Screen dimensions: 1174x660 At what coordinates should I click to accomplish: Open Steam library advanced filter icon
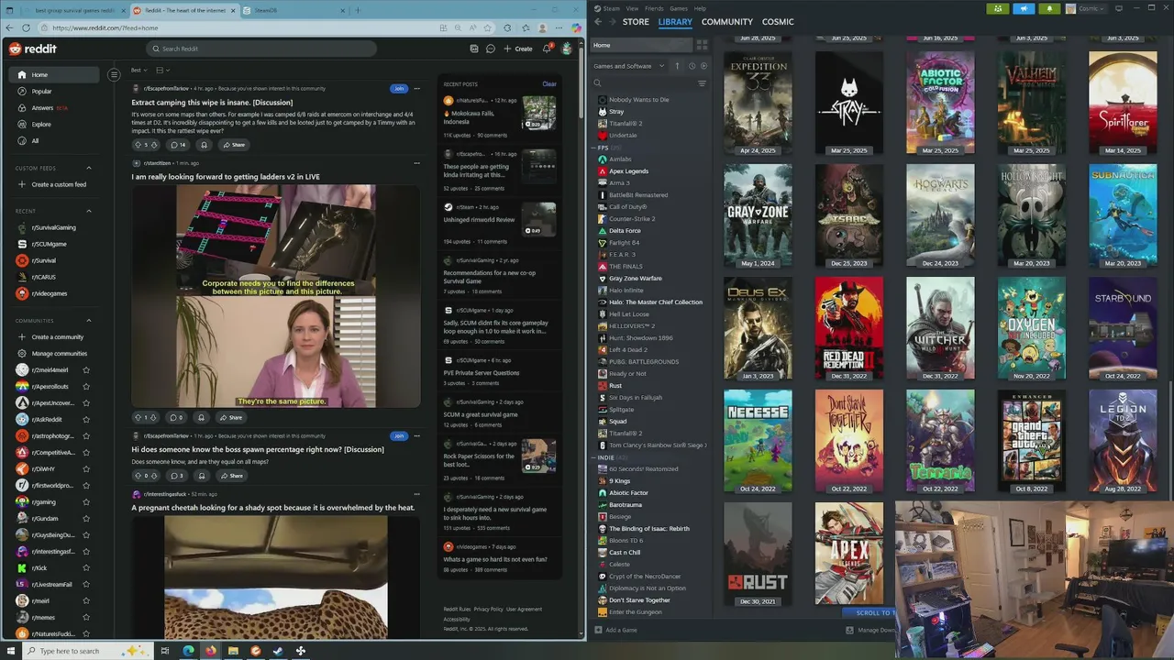point(703,83)
